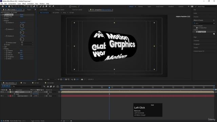Screen dimensions: 217x122
Task: Expand the Position property group
Action: (3, 19)
